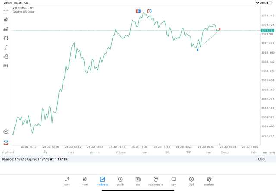Open the แชท chat tab
This screenshot has width=276, height=193.
tap(173, 181)
